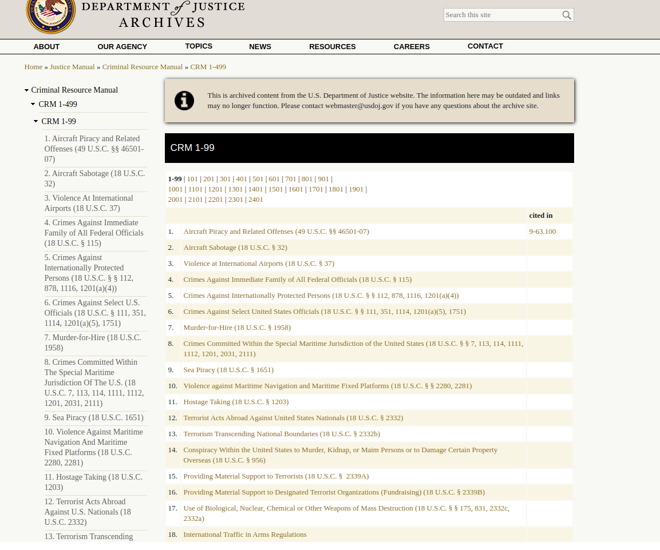The width and height of the screenshot is (660, 550).
Task: Collapse the Criminal Resource Manual tree
Action: (x=26, y=90)
